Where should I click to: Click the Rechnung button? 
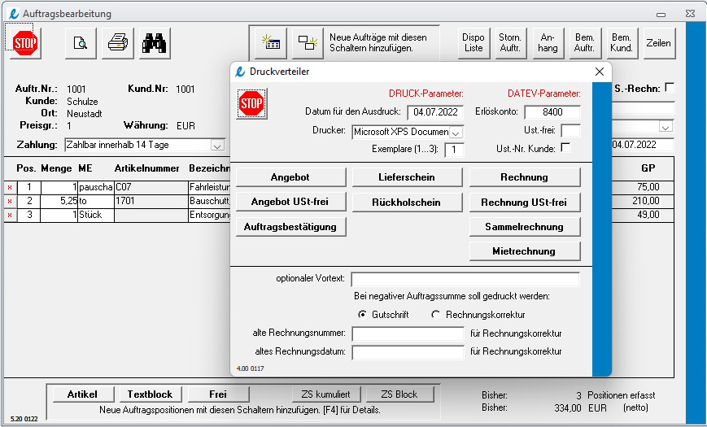(x=525, y=177)
